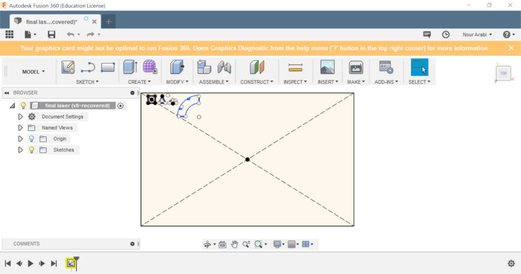This screenshot has width=521, height=274.
Task: Select the sketch Line tool icon
Action: 88,67
